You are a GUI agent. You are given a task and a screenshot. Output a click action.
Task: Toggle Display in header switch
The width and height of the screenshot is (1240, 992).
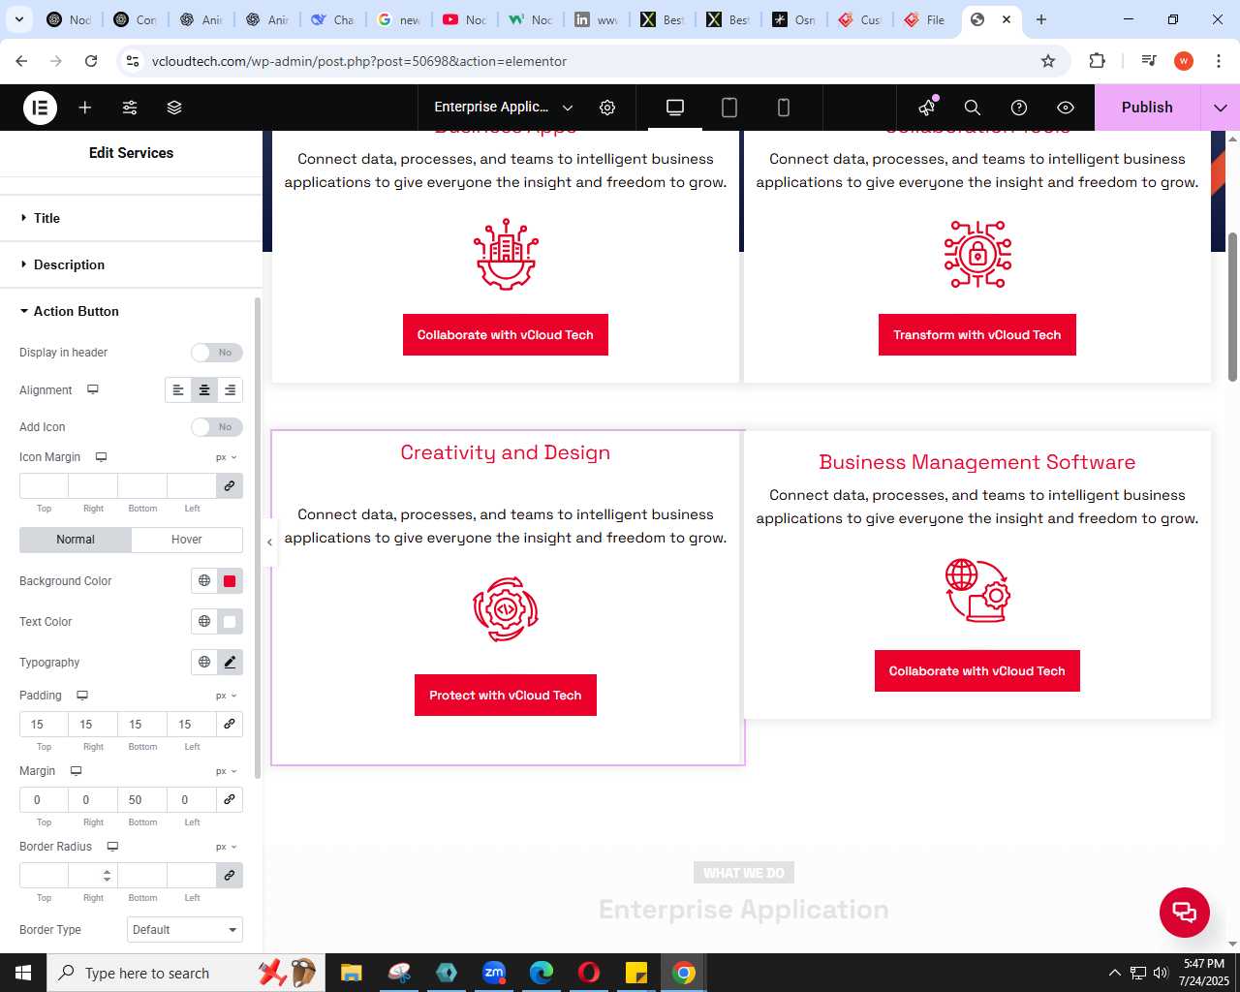[217, 353]
